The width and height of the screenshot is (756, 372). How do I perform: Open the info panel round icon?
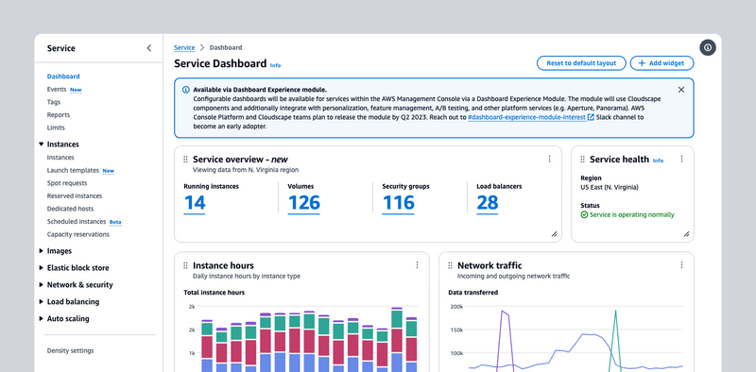pos(708,48)
